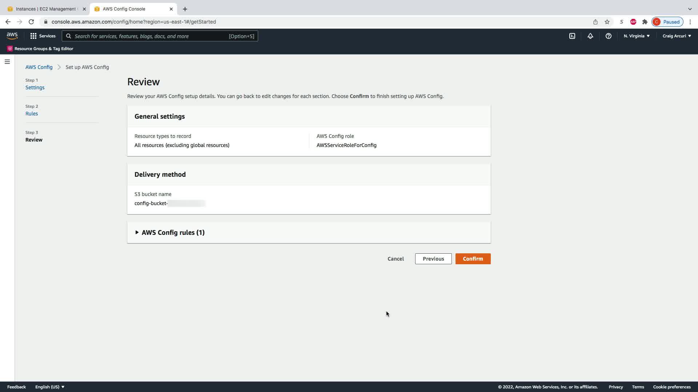Switch to the Instances EC2 Management tab
This screenshot has width=698, height=392.
click(45, 9)
